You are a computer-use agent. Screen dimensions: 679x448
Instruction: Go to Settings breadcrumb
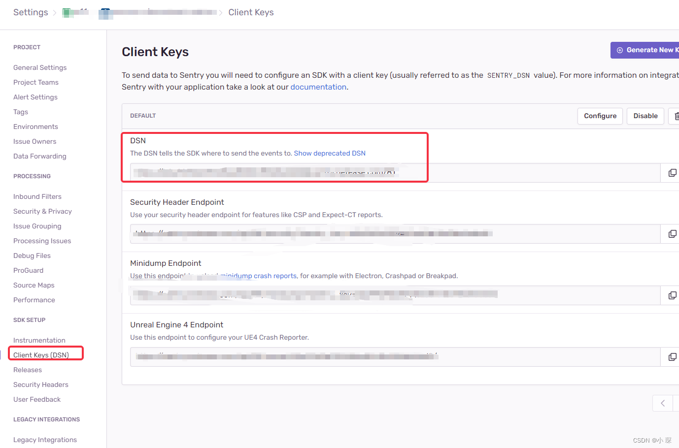31,12
